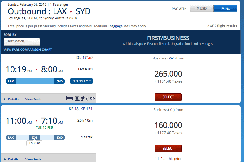244x162 pixels.
Task: Open View Seats for the nonstop flight
Action: coord(33,99)
